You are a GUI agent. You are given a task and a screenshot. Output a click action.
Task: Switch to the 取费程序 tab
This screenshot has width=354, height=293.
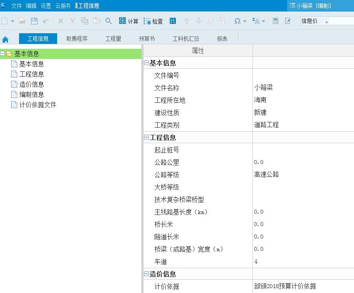77,39
